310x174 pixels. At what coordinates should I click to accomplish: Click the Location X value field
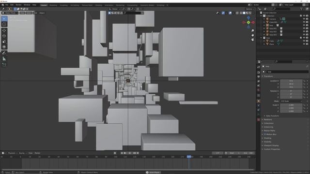pyautogui.click(x=291, y=81)
